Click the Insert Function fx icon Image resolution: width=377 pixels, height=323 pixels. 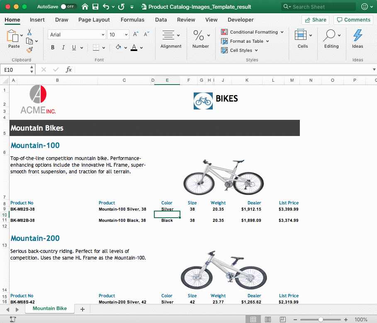(x=68, y=69)
